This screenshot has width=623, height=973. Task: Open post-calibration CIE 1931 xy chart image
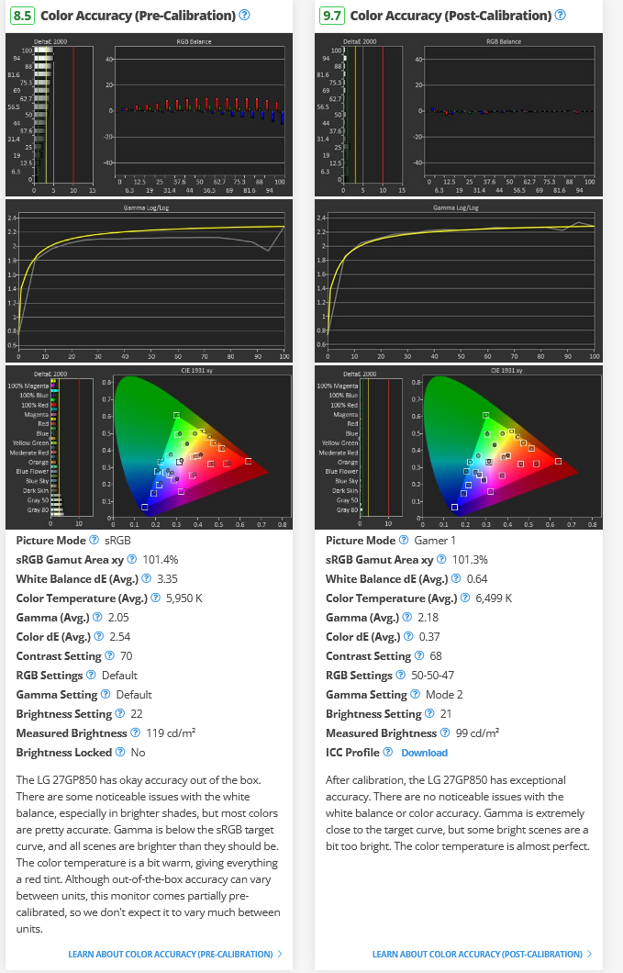tap(459, 447)
